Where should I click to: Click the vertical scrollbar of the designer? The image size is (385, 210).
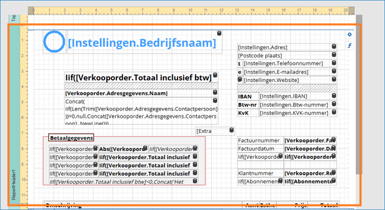[359, 94]
